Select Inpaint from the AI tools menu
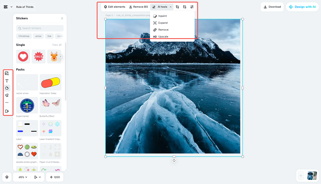321x184 pixels. pos(163,16)
